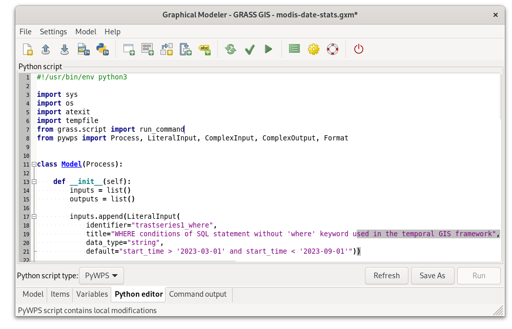Open manage model variables icon
Screen dimensions: 512x329
point(294,49)
